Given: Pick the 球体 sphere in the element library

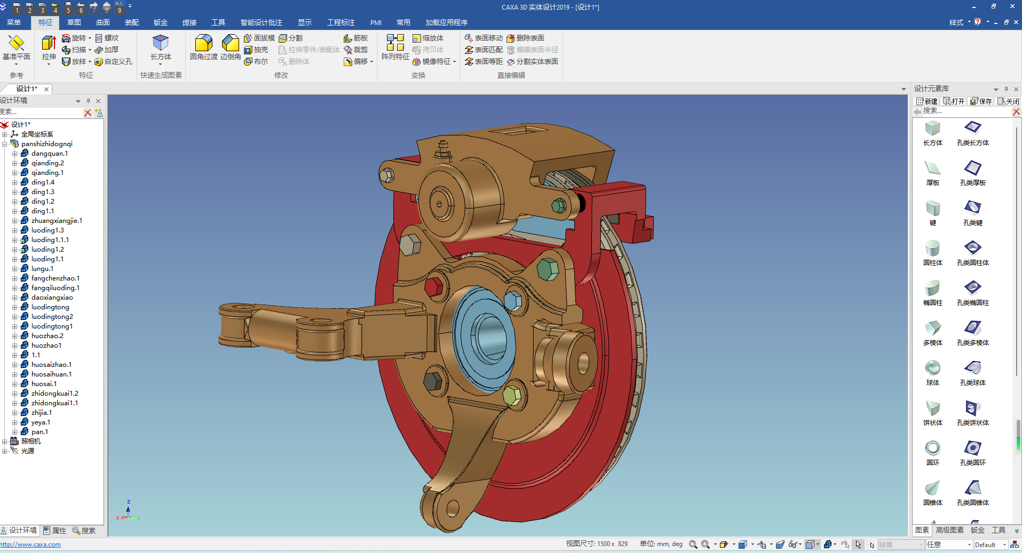Looking at the screenshot, I should [933, 373].
